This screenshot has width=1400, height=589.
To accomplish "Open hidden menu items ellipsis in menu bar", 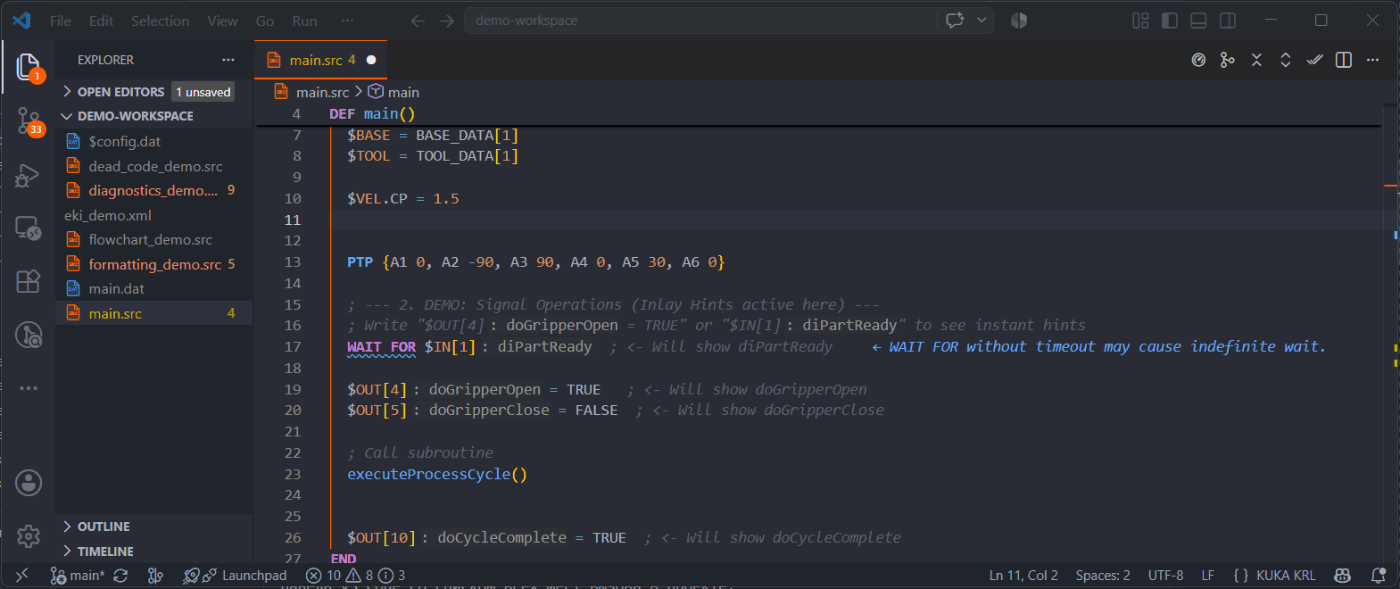I will pyautogui.click(x=347, y=21).
